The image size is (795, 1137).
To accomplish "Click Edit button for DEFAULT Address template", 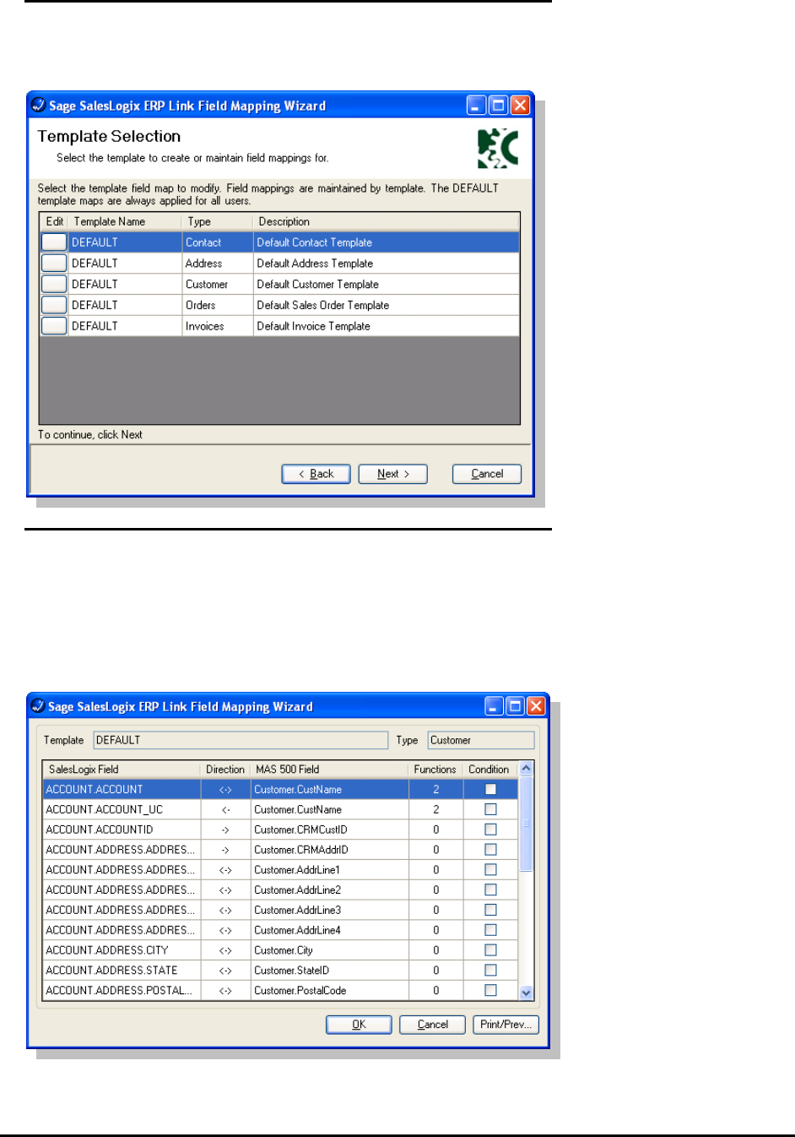I will point(54,264).
